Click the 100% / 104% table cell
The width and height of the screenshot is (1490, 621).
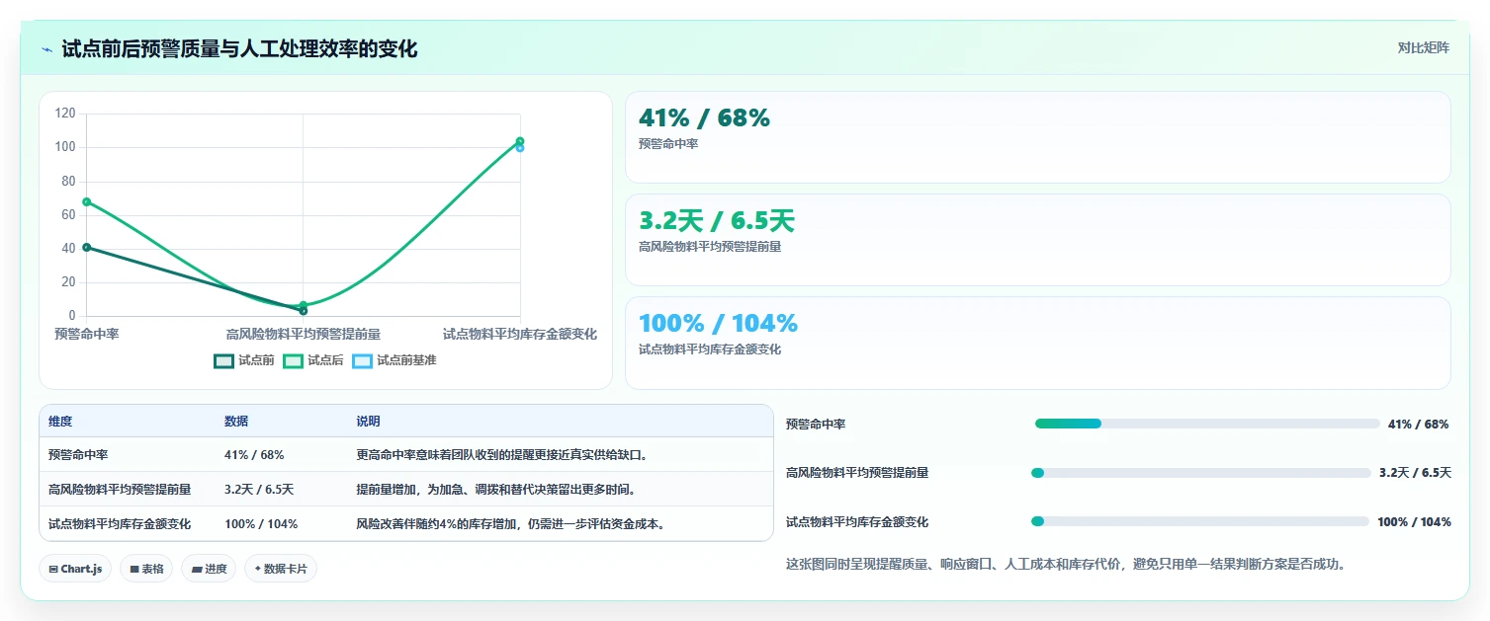(261, 523)
